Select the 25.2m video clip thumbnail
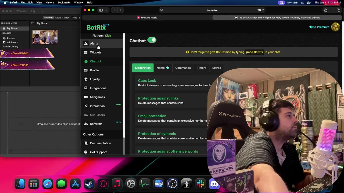This screenshot has width=344, height=193. [45, 37]
